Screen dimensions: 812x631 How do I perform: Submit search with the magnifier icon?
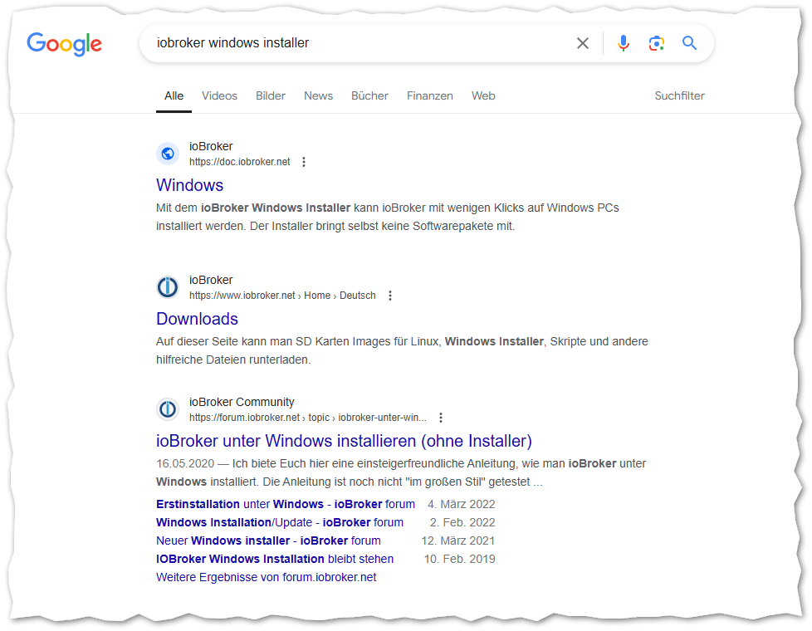coord(689,43)
